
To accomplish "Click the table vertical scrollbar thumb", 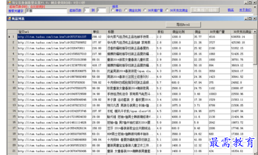I will 255,49.
